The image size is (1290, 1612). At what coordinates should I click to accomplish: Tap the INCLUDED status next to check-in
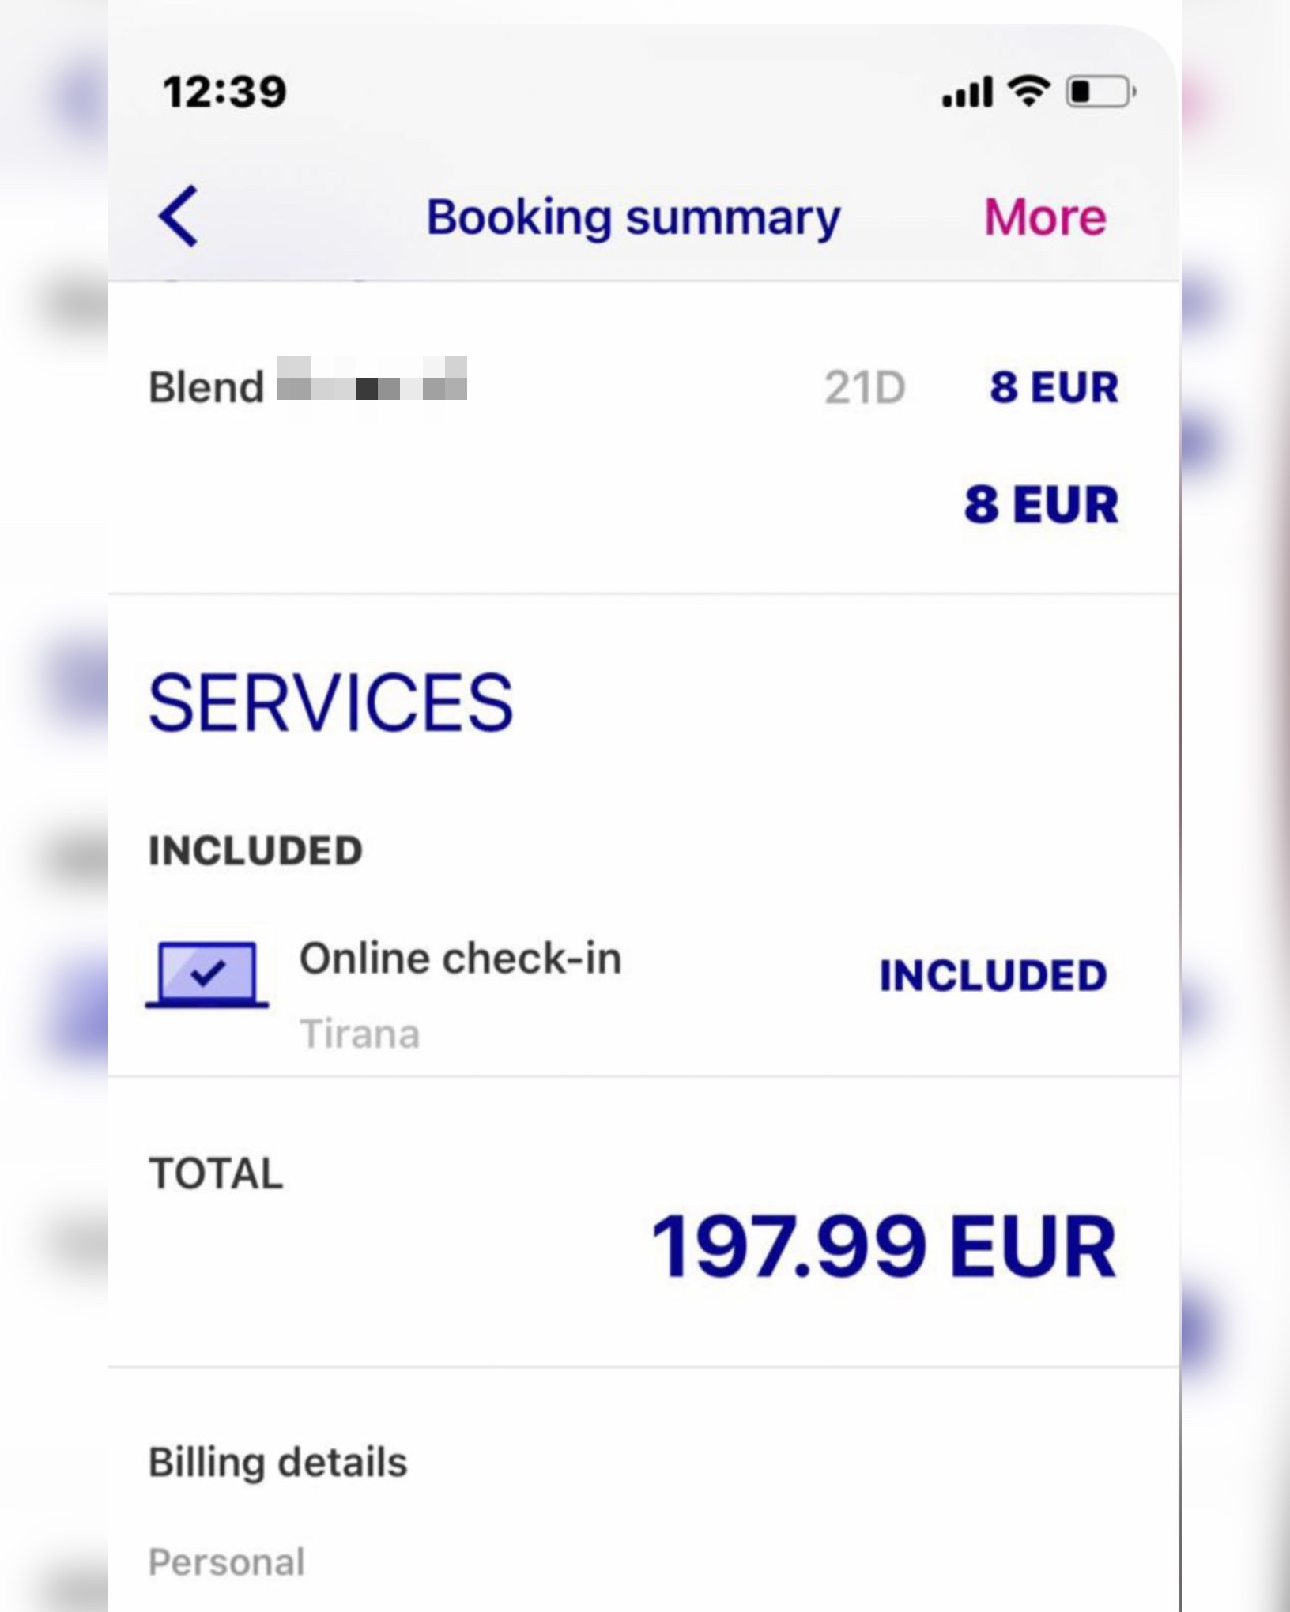(x=993, y=975)
